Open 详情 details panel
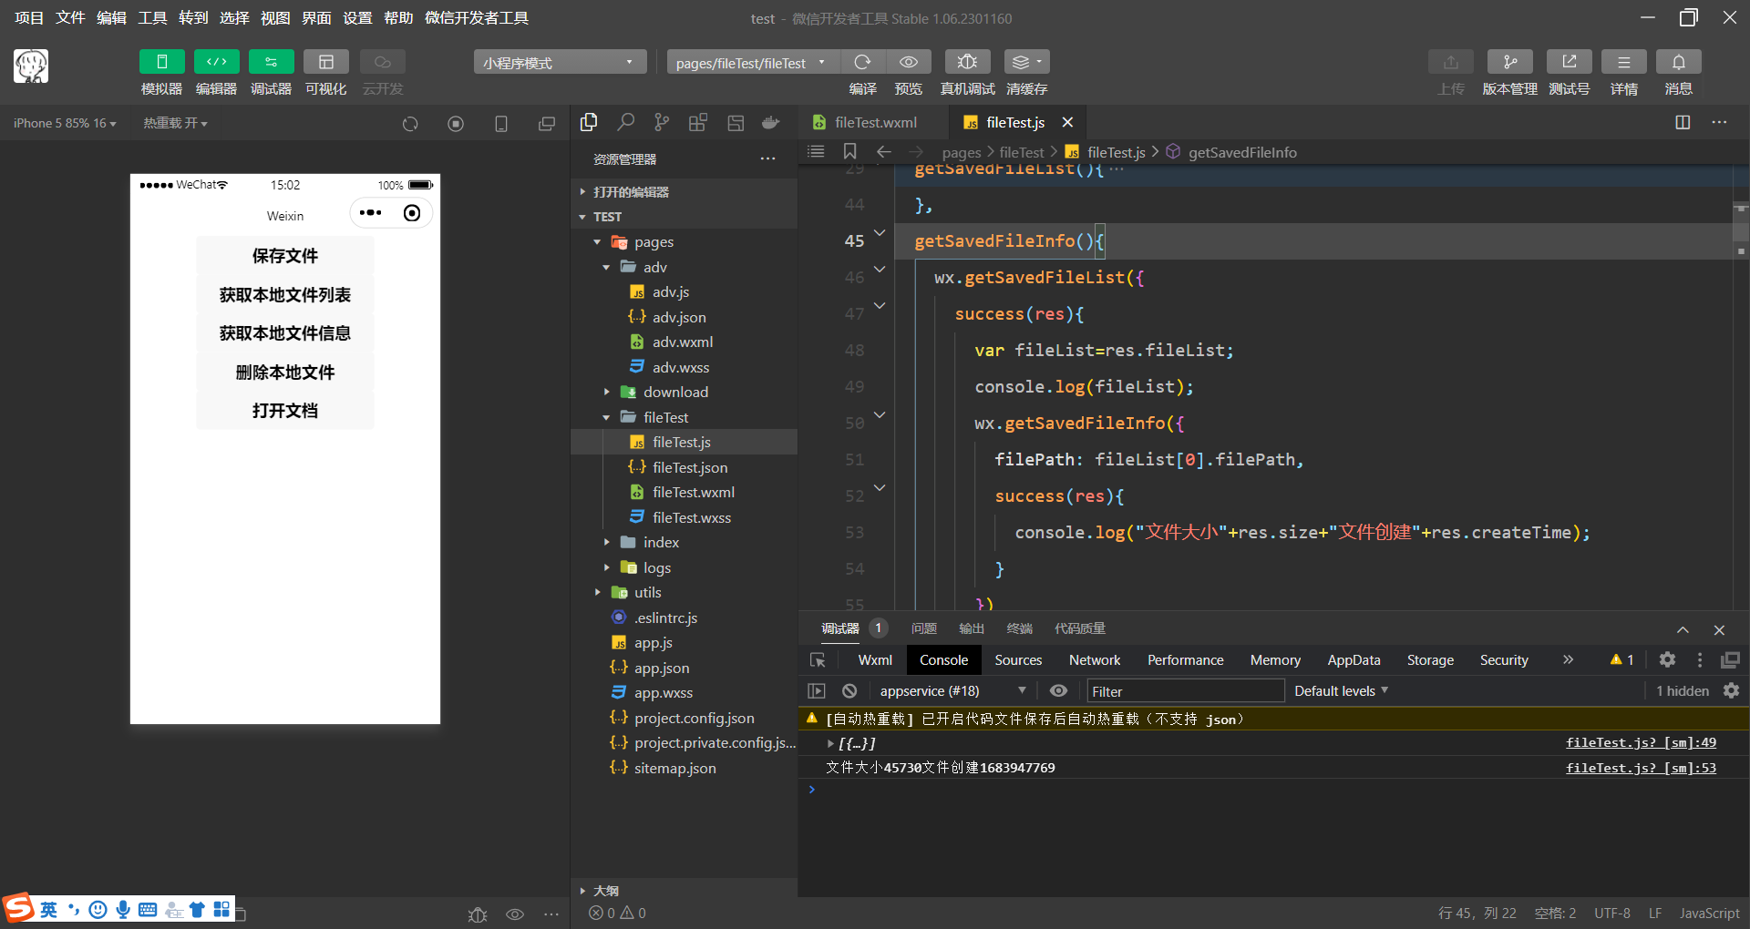 (1623, 62)
